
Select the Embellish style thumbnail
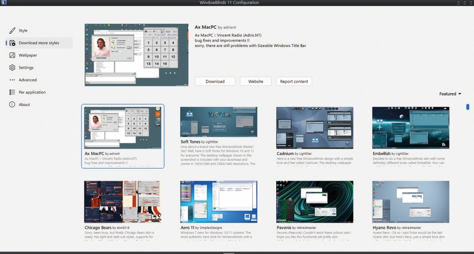pyautogui.click(x=411, y=128)
